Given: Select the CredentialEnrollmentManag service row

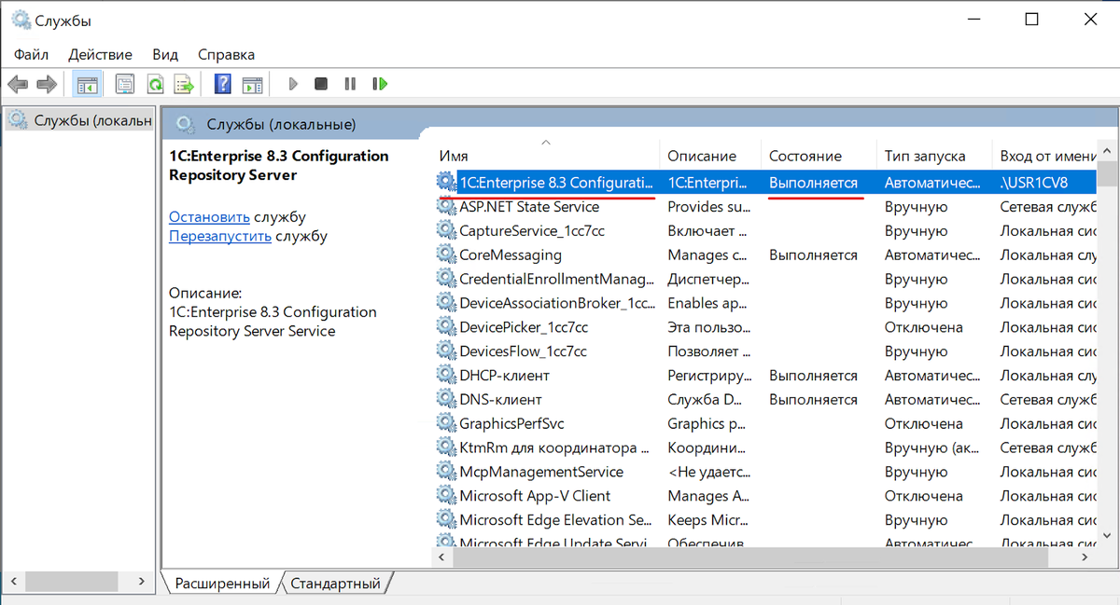Looking at the screenshot, I should [766, 279].
